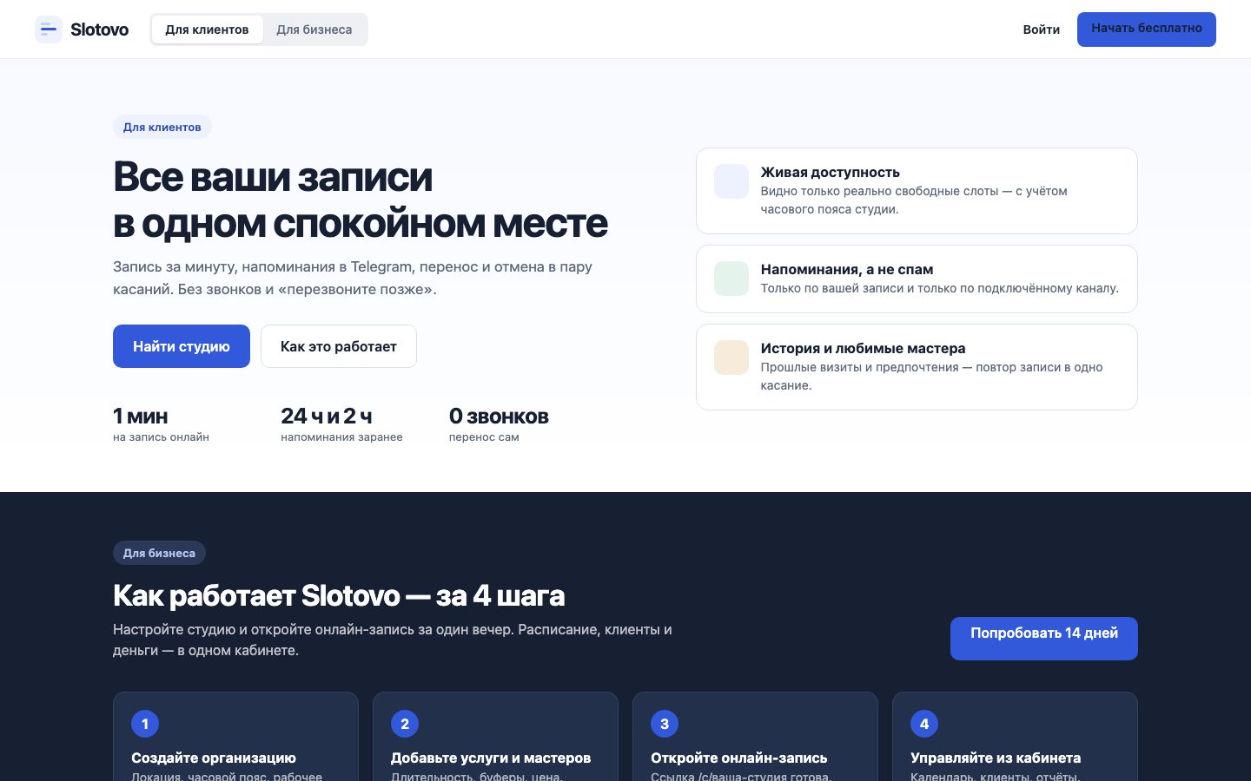Click Попробовать 14 дней button

[x=1044, y=639]
